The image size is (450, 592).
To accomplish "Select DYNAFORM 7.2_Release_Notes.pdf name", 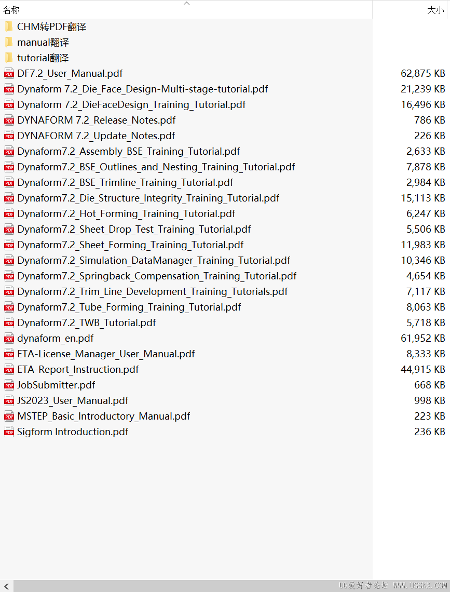I will 96,120.
